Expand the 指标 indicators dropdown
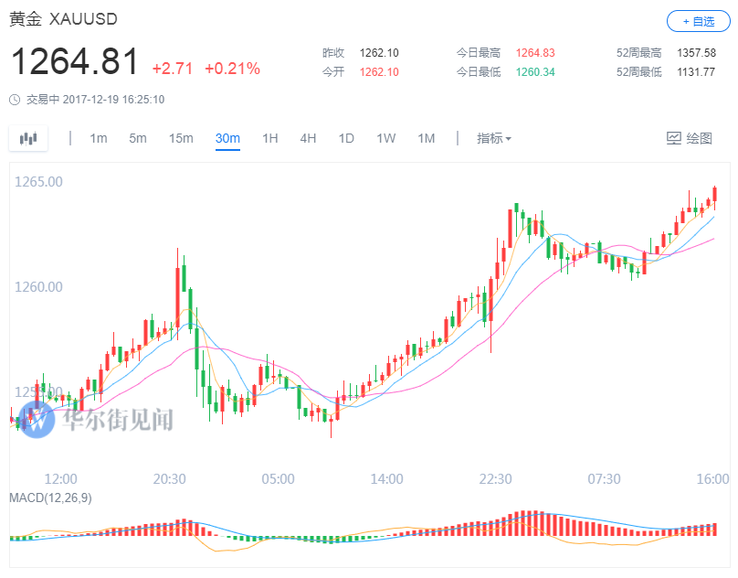738x578 pixels. click(x=494, y=138)
